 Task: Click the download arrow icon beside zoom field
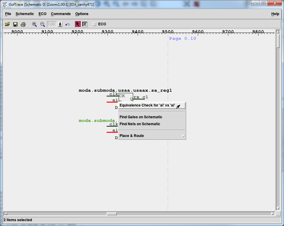[60, 24]
